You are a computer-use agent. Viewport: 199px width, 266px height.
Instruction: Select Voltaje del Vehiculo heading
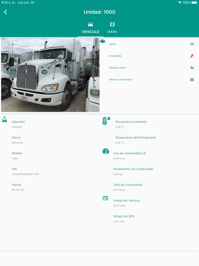127,201
